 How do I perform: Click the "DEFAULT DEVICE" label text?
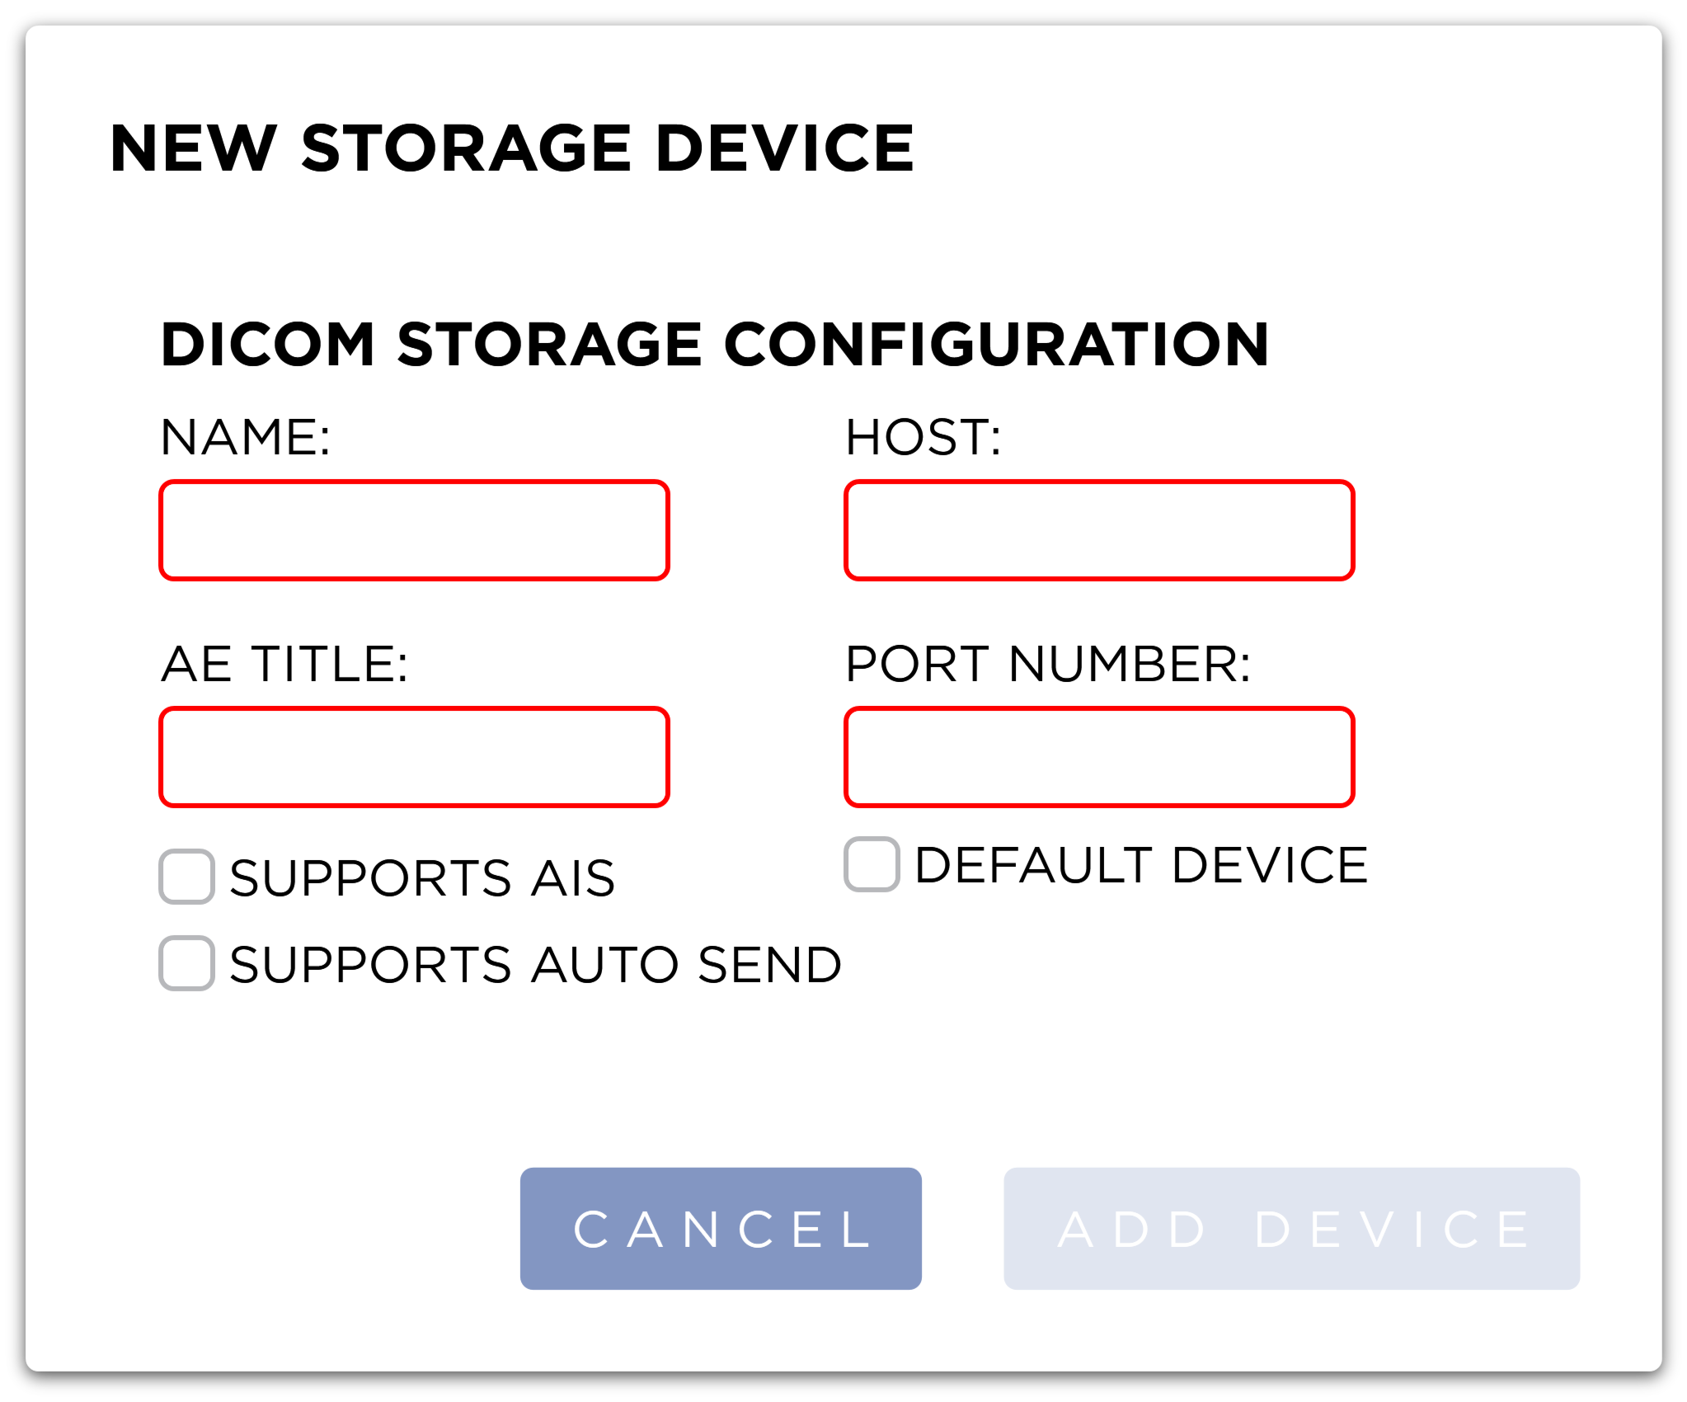click(x=1141, y=865)
